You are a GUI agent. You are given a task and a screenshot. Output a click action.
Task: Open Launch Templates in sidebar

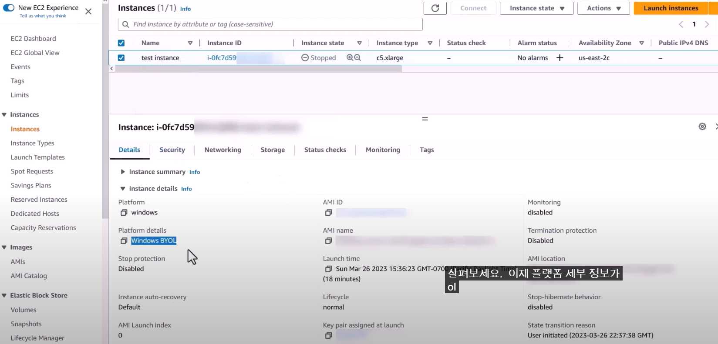pos(38,157)
